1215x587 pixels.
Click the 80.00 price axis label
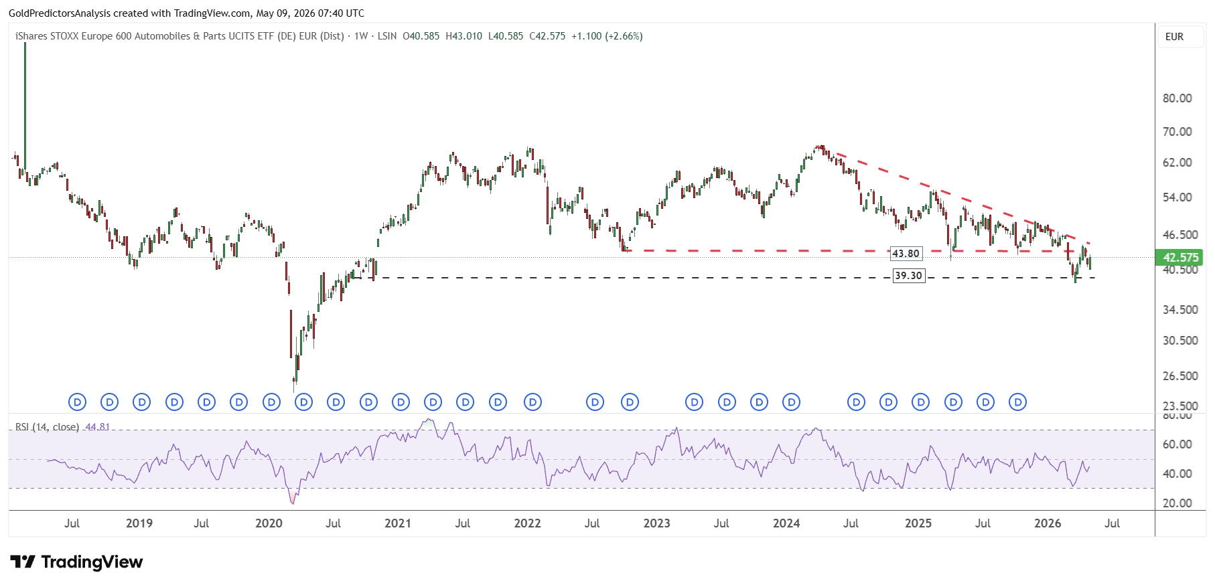[x=1177, y=98]
